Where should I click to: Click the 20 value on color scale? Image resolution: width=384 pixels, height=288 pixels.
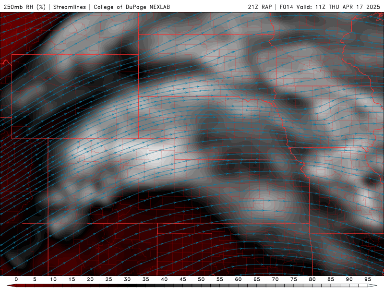pyautogui.click(x=90, y=279)
